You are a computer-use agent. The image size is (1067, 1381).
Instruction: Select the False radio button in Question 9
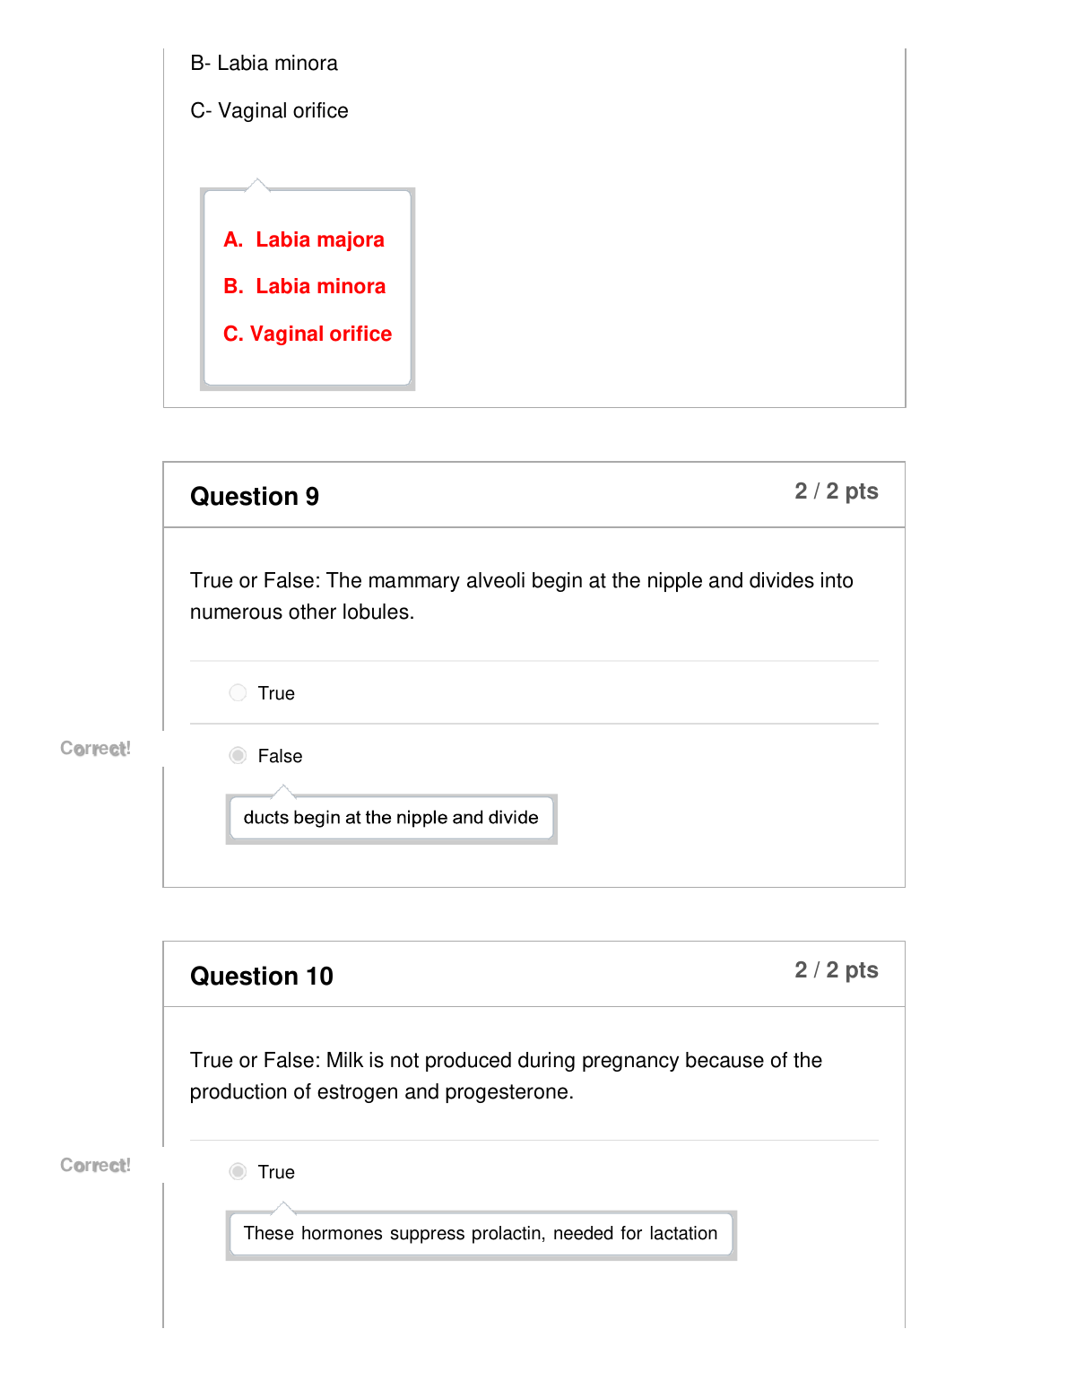click(238, 756)
